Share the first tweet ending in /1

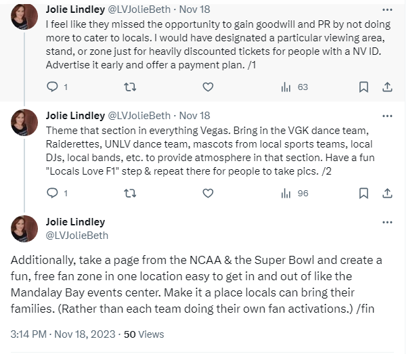click(x=387, y=87)
